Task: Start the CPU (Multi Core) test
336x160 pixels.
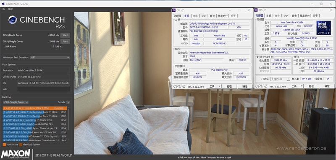Action: 65,35
